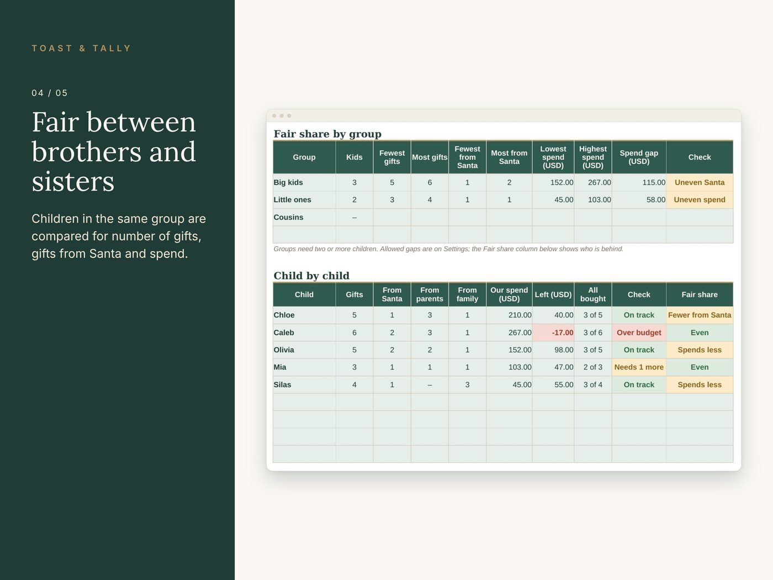This screenshot has height=580, width=773.
Task: Click the "Uneven Santa" check cell
Action: point(700,182)
